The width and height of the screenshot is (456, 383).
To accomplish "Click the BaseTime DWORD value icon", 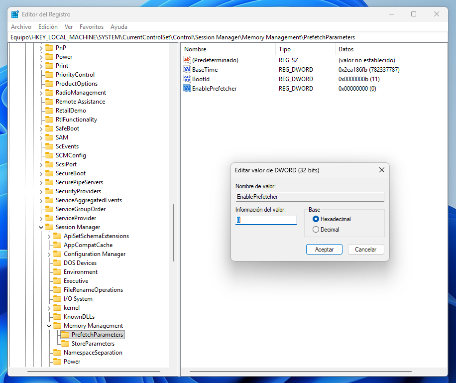I will [187, 69].
